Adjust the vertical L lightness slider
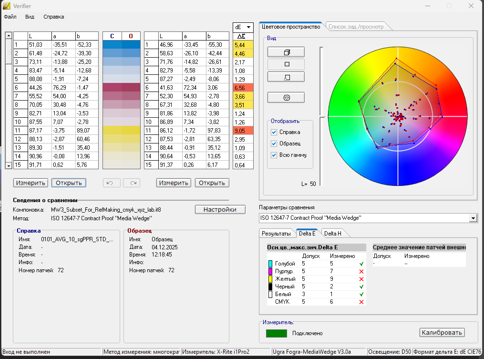The height and width of the screenshot is (359, 484). (x=321, y=116)
